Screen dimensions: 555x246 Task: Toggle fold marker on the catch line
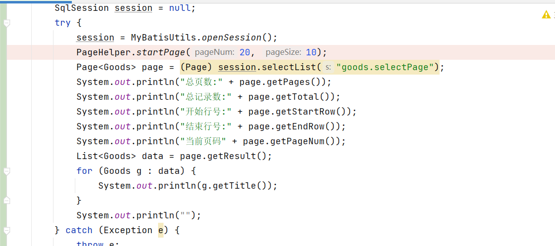pyautogui.click(x=6, y=231)
